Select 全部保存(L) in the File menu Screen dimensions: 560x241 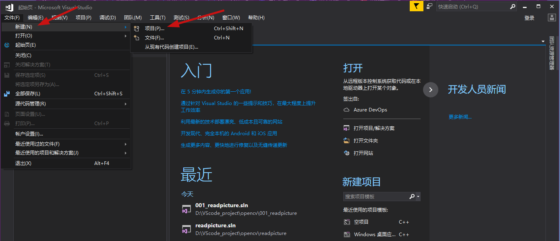[x=66, y=94]
